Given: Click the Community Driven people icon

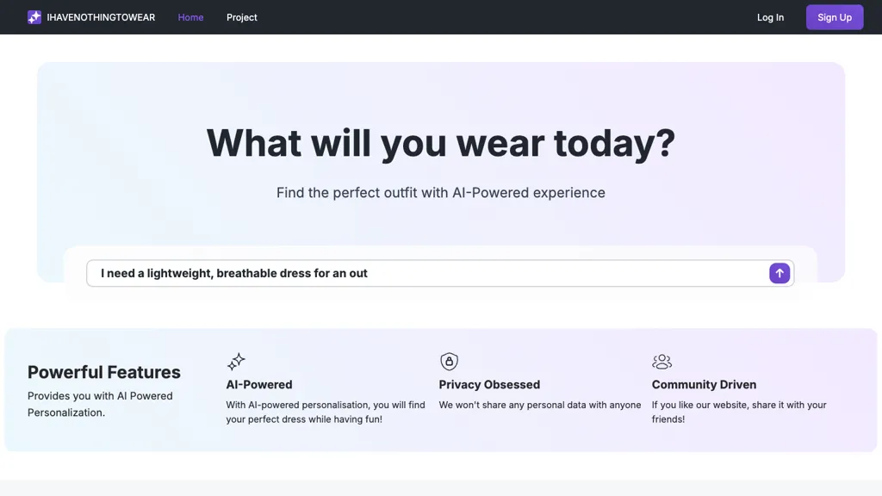Looking at the screenshot, I should pos(661,362).
